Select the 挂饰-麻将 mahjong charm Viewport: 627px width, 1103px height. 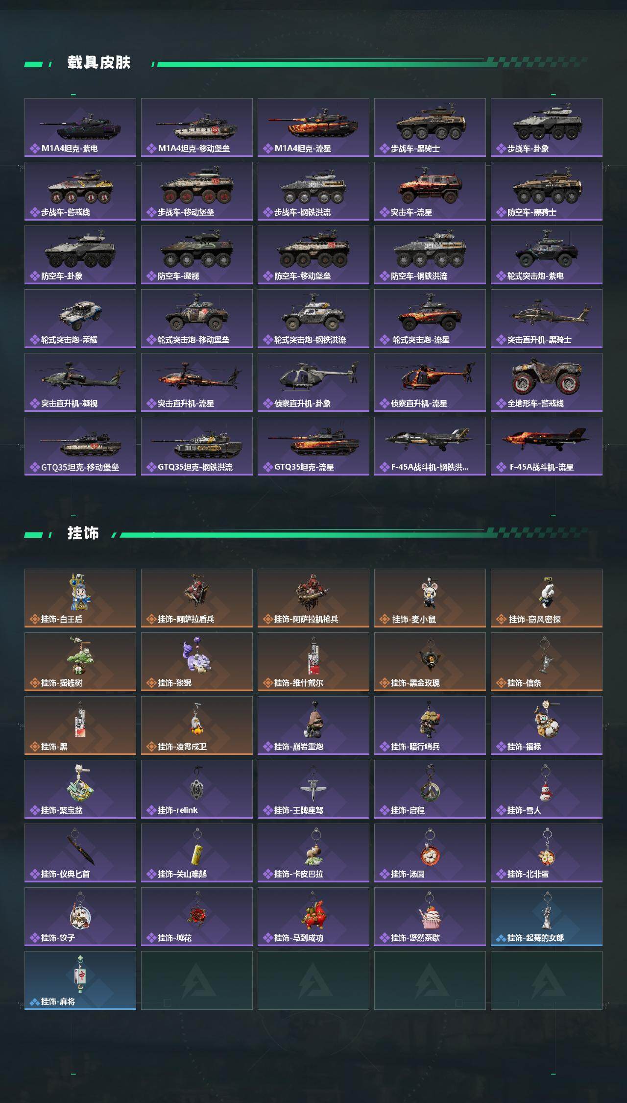80,980
